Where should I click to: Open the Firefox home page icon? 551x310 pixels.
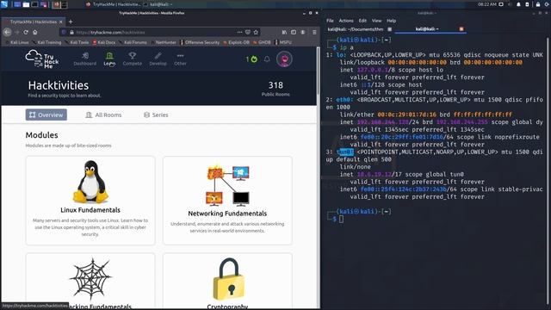coord(34,32)
